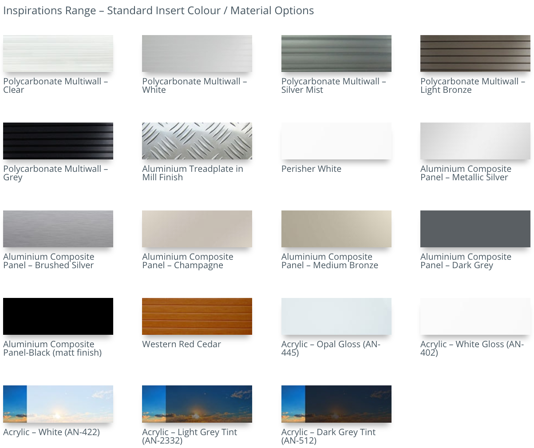Open the Aluminium Treadplate Mill Finish thumbnail

tap(197, 141)
